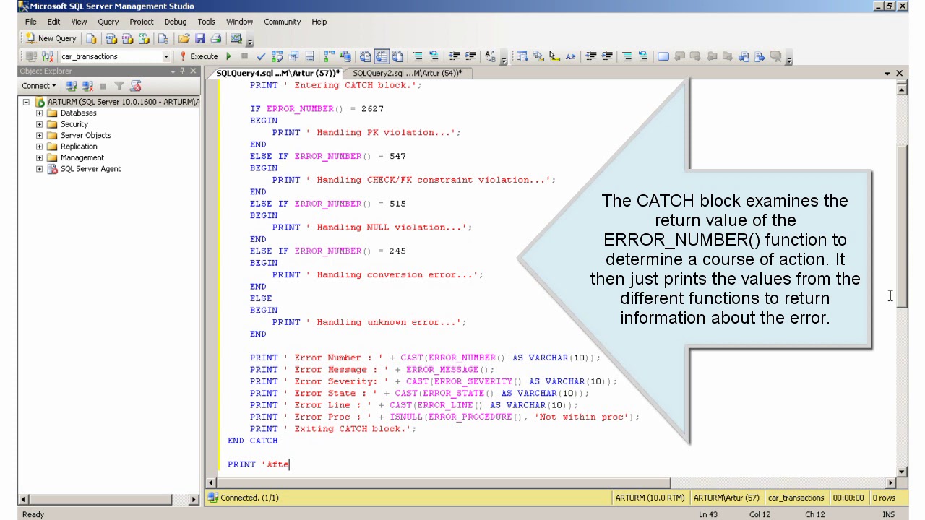Open the active files list dropdown
The height and width of the screenshot is (520, 925).
(x=887, y=74)
